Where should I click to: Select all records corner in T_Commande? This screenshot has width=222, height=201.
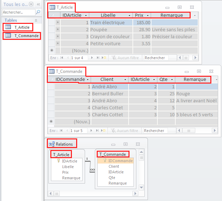click(x=51, y=79)
